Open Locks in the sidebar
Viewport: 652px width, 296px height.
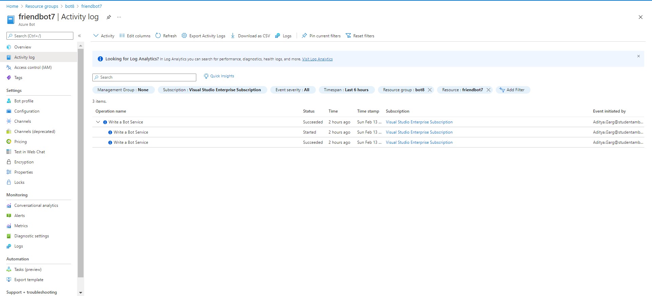coord(39,182)
